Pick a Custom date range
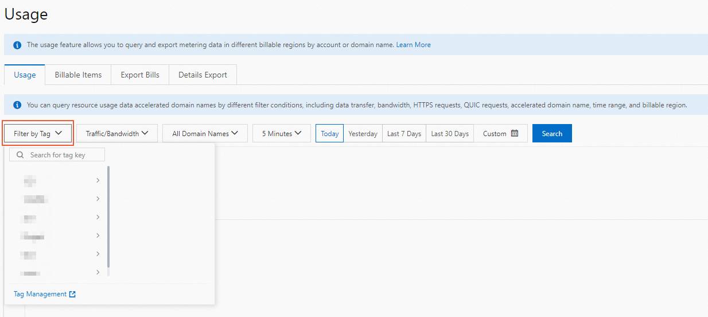 tap(500, 133)
